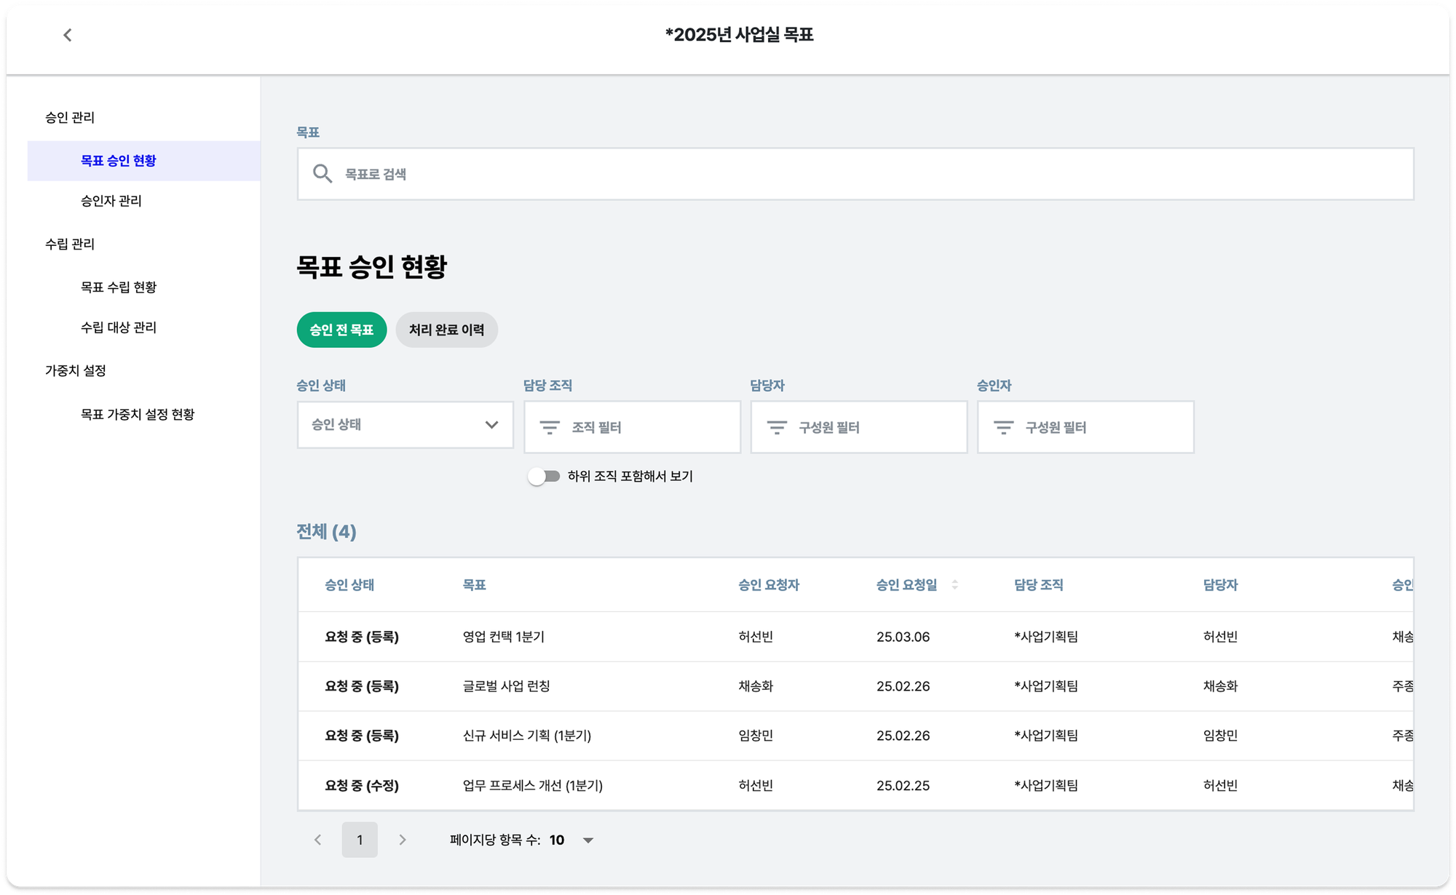Viewport: 1456px width, 895px height.
Task: Click the previous page arrow
Action: 317,839
